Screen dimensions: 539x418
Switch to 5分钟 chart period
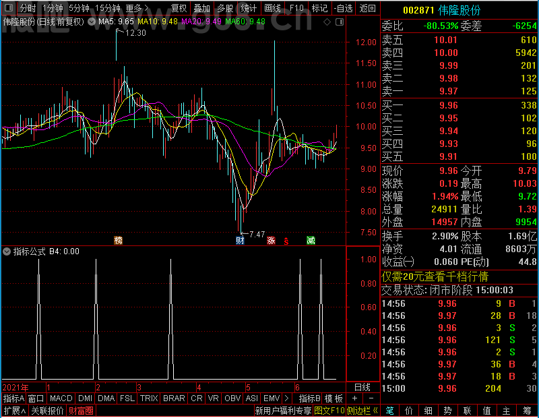pos(79,8)
